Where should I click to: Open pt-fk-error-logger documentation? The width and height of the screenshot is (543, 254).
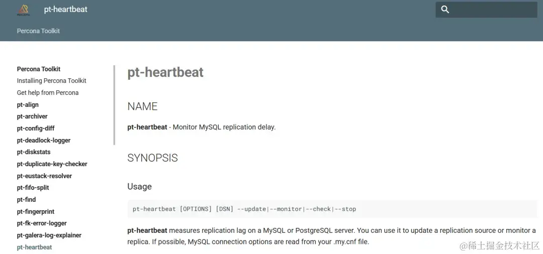42,223
